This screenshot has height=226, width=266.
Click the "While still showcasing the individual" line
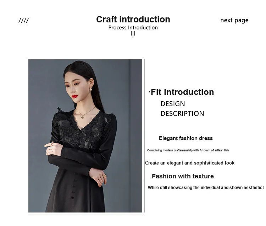206,187
